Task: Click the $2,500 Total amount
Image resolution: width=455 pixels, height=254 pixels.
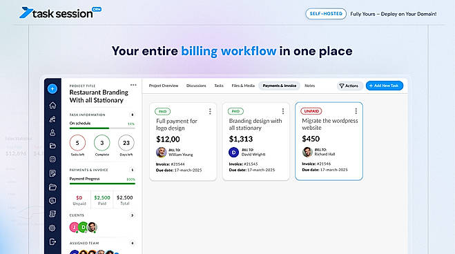Action: tap(125, 197)
